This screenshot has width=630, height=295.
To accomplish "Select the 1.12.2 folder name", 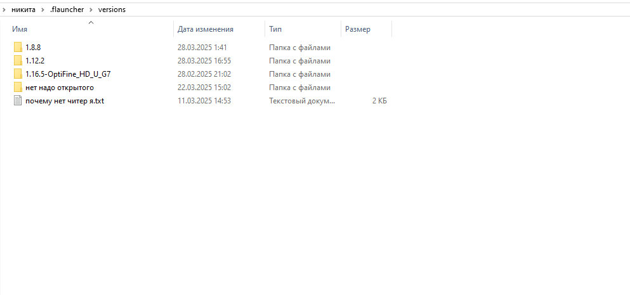I will 34,61.
